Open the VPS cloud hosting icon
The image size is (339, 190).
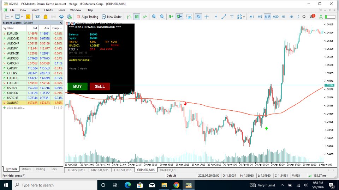[x=61, y=17]
